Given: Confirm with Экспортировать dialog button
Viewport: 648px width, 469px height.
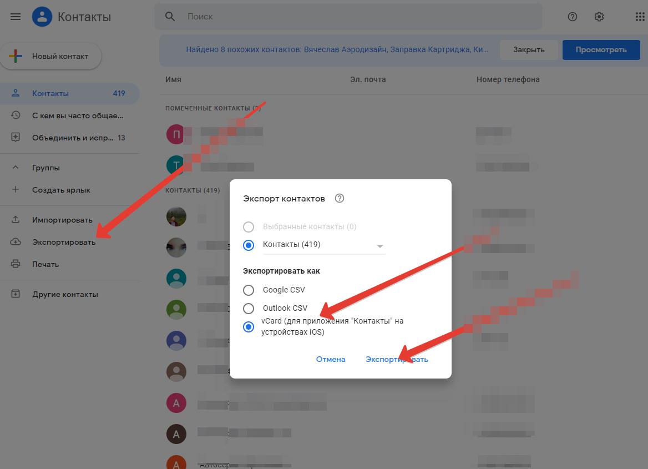Looking at the screenshot, I should point(397,360).
